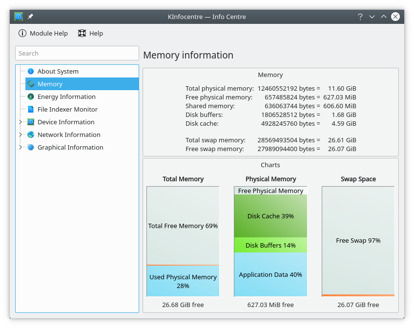Expand the Device Information tree node
Image resolution: width=414 pixels, height=328 pixels.
point(21,122)
